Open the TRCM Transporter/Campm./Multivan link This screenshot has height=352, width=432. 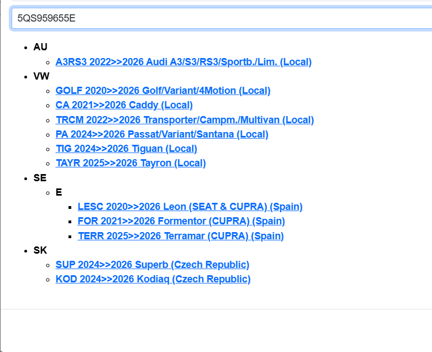(x=185, y=120)
